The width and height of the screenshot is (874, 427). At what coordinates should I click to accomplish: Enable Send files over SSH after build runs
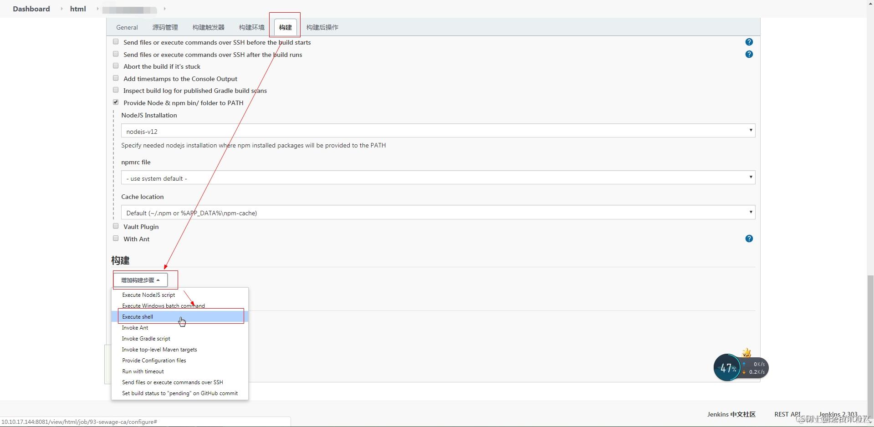[116, 54]
